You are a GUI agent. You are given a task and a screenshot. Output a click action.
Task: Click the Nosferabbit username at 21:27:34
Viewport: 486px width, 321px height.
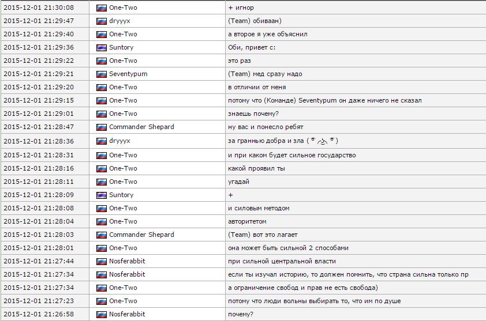(127, 274)
